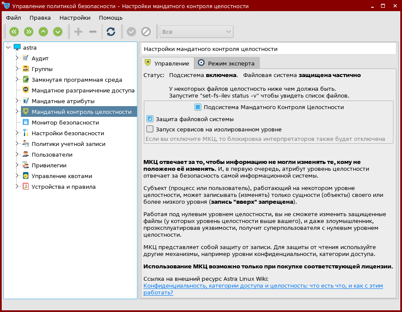Image resolution: width=402 pixels, height=312 pixels.
Task: Click the Политики учетной записи icon
Action: pos(26,144)
